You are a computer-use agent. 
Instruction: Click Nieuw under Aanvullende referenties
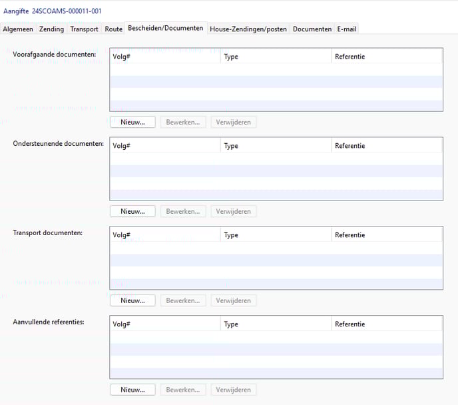tap(132, 390)
